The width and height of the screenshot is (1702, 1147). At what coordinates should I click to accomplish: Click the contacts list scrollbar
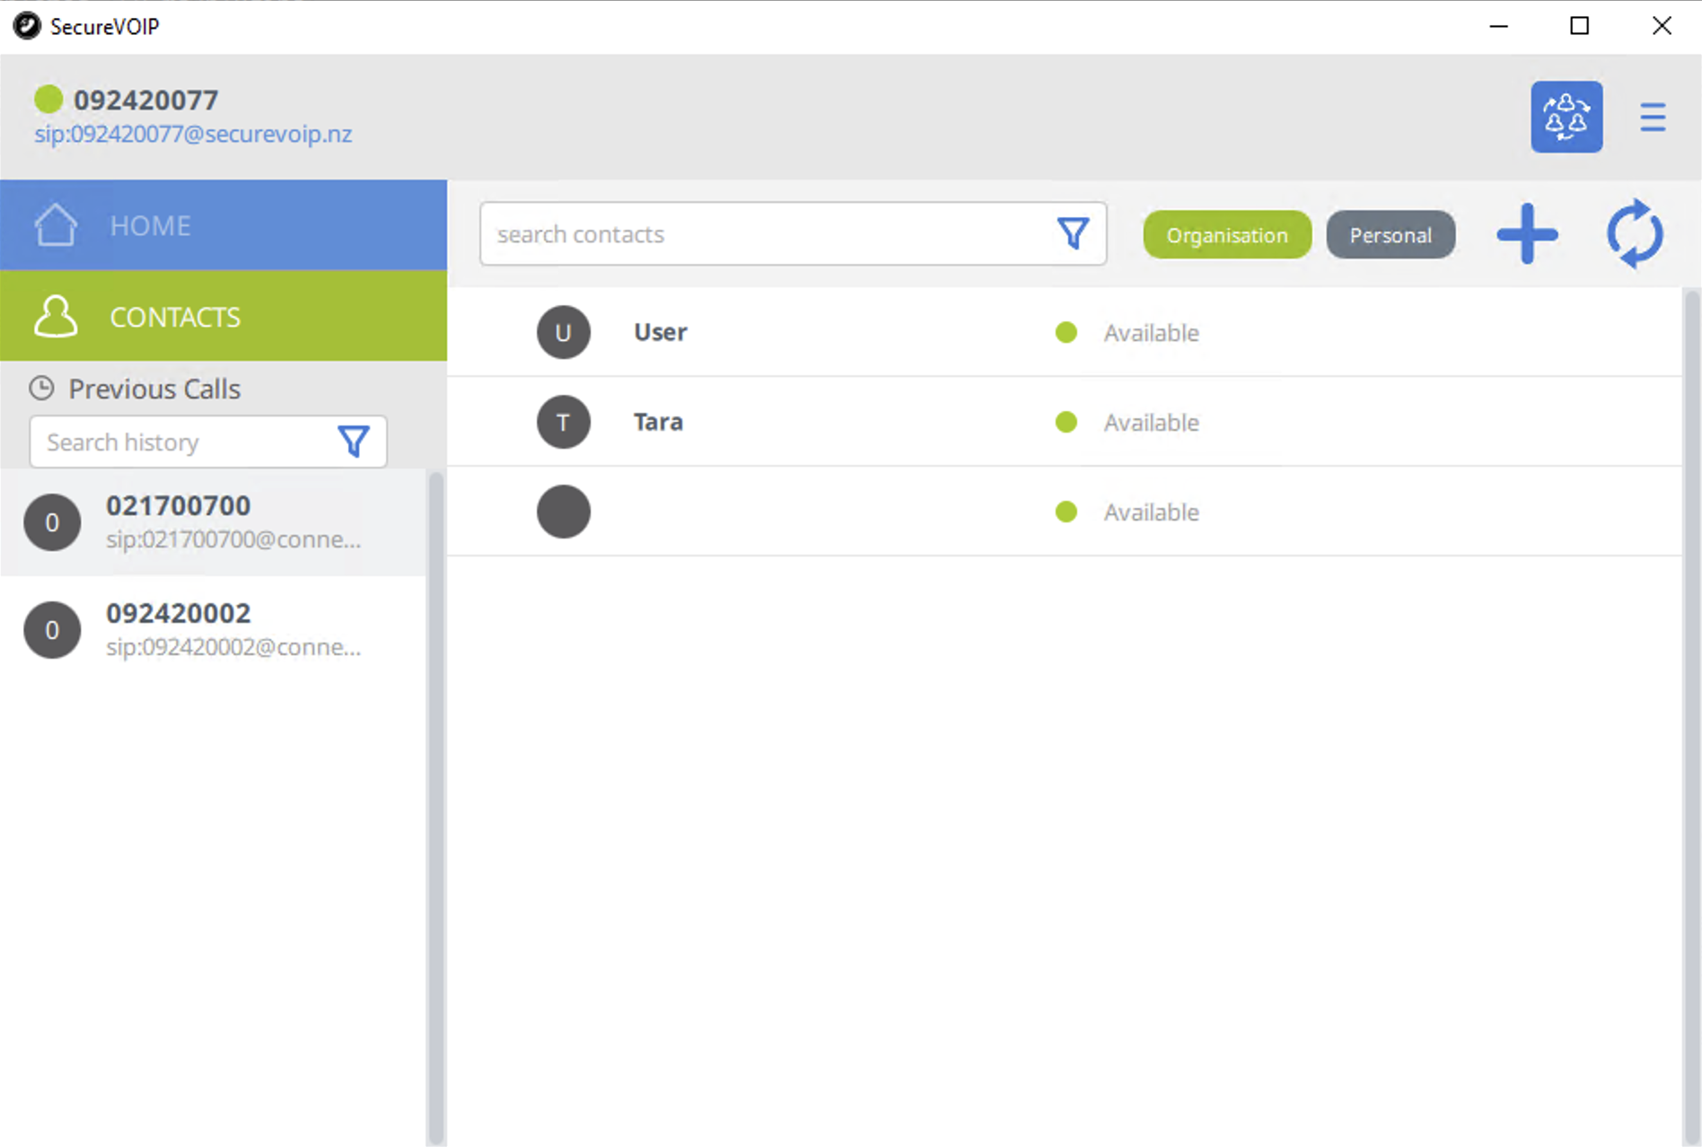point(1691,716)
